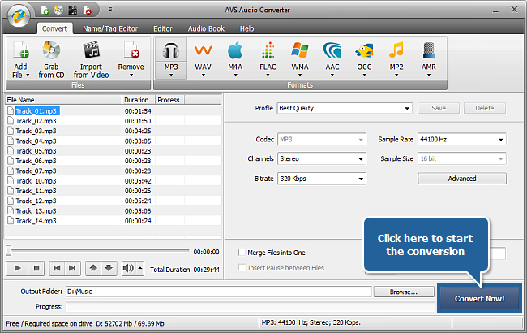Click quick-access Remove file icon
Screen dimensions: 527x333
click(87, 10)
